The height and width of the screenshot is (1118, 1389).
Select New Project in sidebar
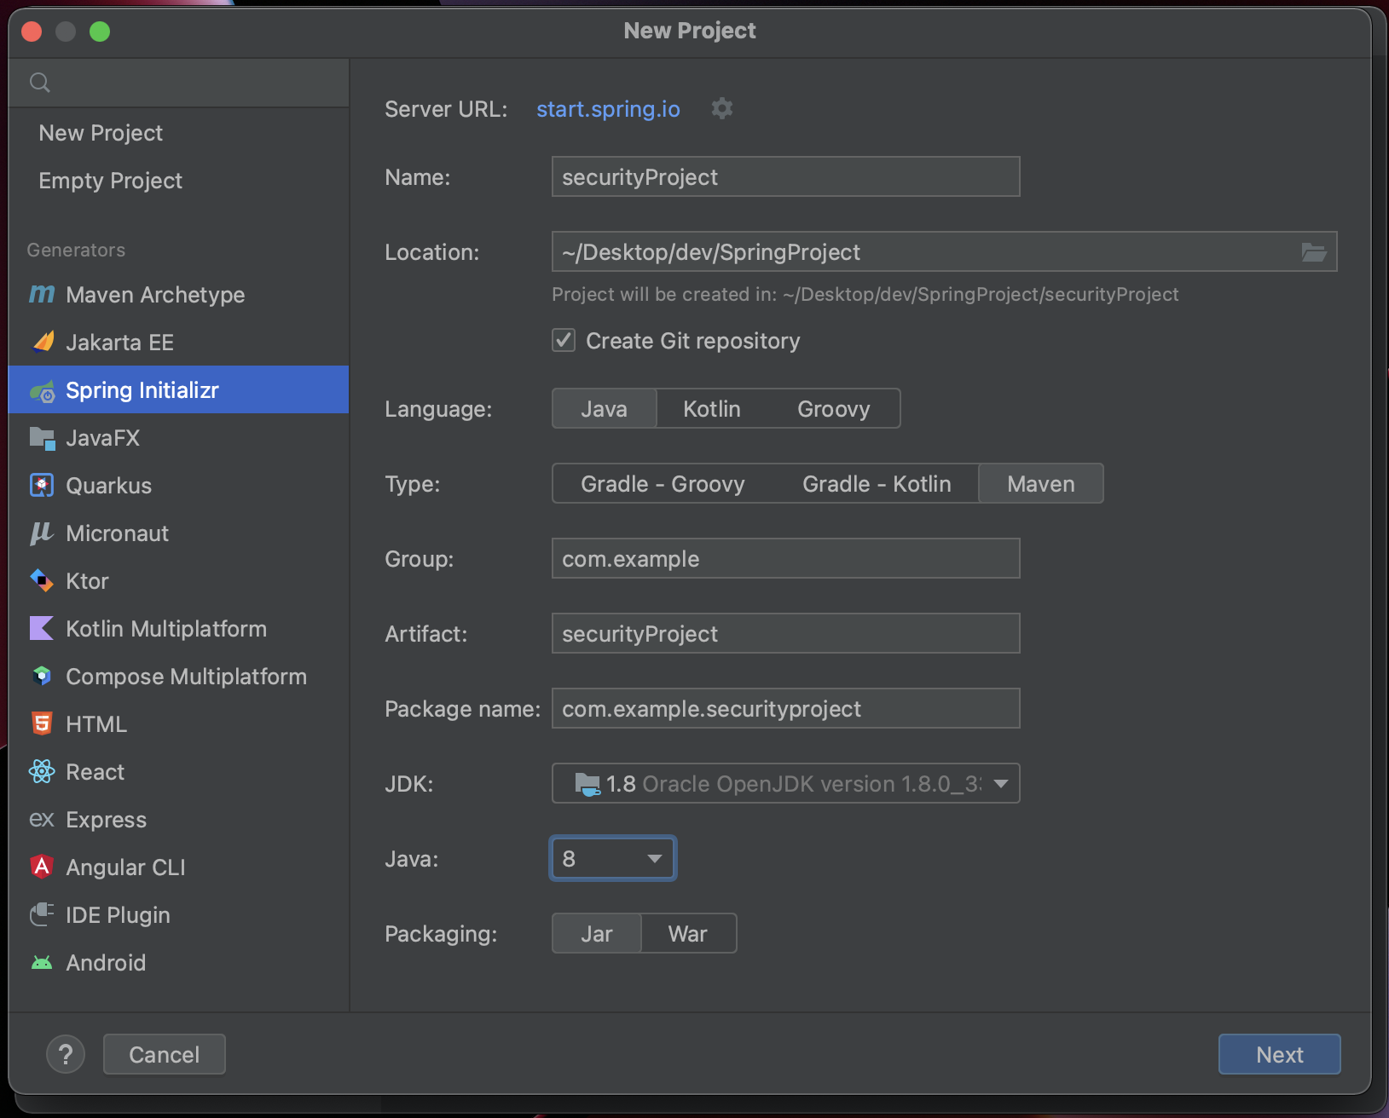pos(101,133)
